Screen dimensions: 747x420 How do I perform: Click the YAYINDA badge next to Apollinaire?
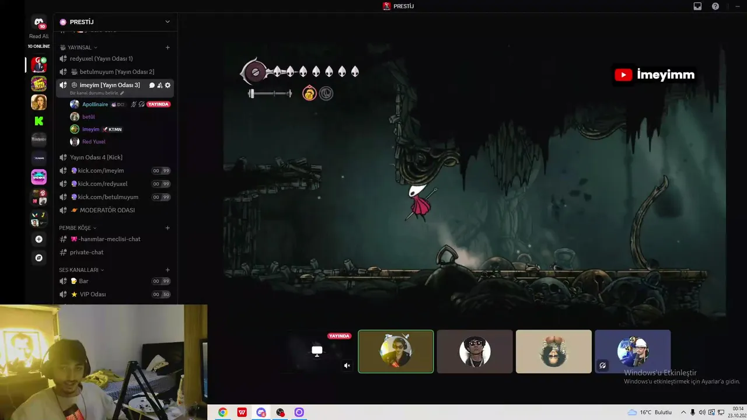[158, 104]
